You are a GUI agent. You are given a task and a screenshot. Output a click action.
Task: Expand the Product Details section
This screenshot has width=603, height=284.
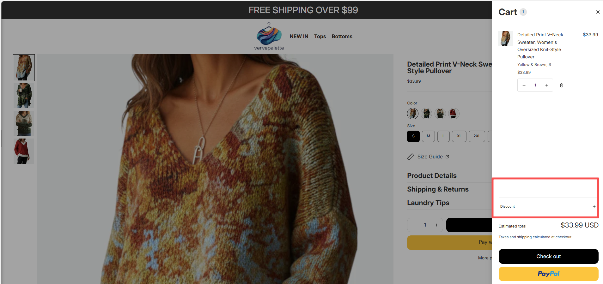pos(432,176)
